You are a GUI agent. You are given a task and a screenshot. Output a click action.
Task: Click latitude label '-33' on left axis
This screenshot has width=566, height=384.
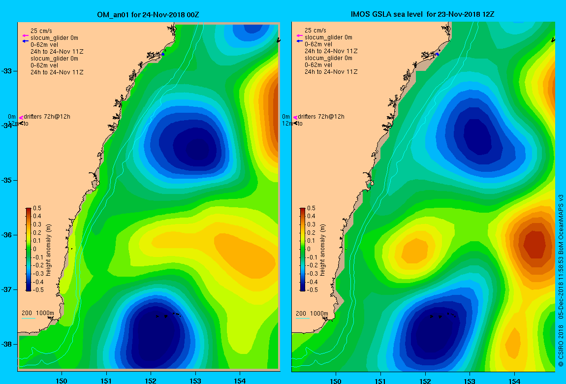(x=6, y=71)
